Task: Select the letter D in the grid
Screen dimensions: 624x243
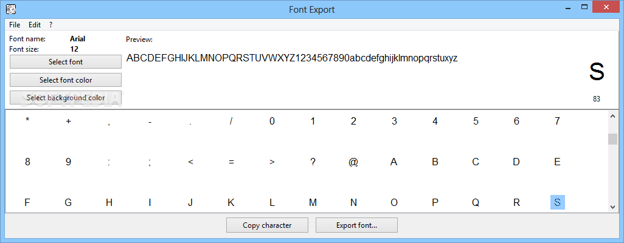Action: (x=516, y=162)
